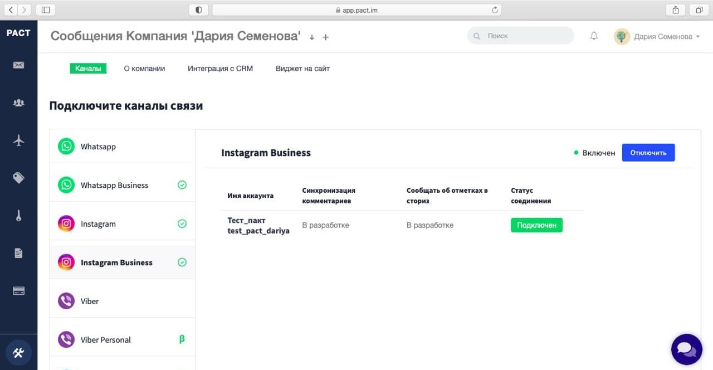Click the Поиск search field
The height and width of the screenshot is (370, 713).
(x=520, y=36)
